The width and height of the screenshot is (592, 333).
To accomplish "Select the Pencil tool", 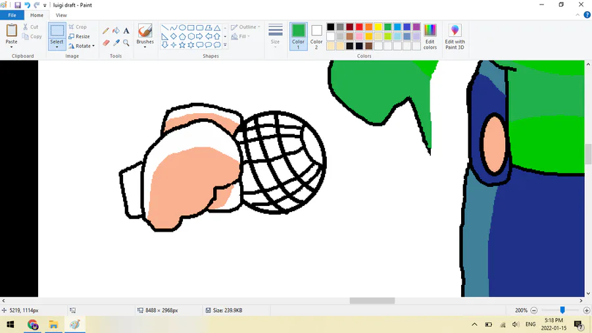I will pos(106,31).
